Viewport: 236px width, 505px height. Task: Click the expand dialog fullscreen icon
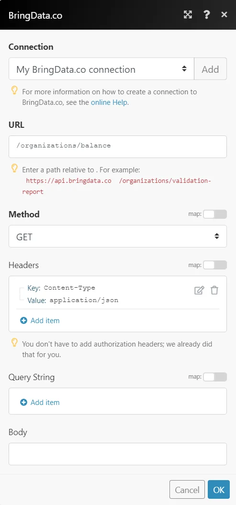pyautogui.click(x=188, y=14)
